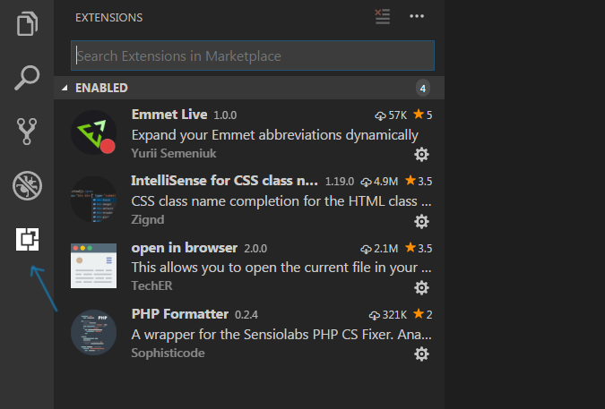This screenshot has width=605, height=409.
Task: Click the Emmet Live extension logo
Action: point(94,133)
